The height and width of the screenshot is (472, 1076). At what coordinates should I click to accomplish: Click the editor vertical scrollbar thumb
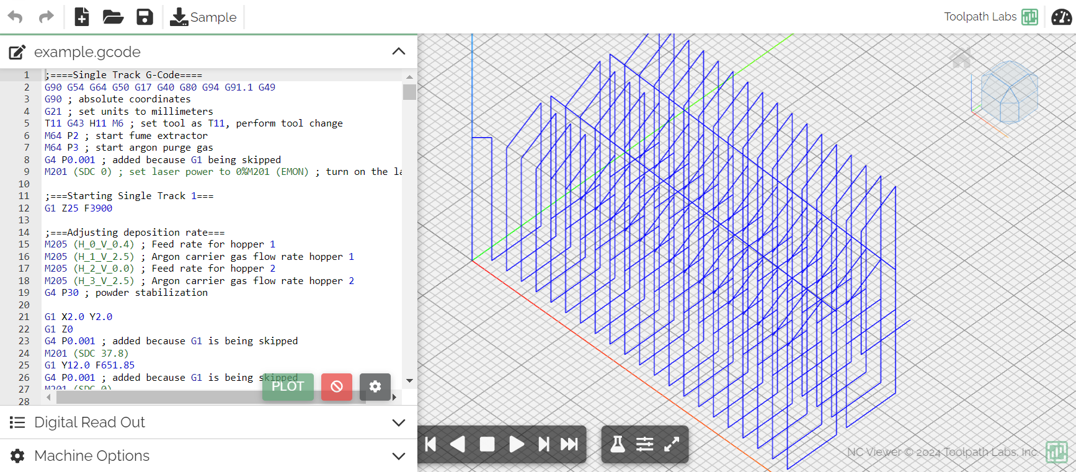[409, 92]
